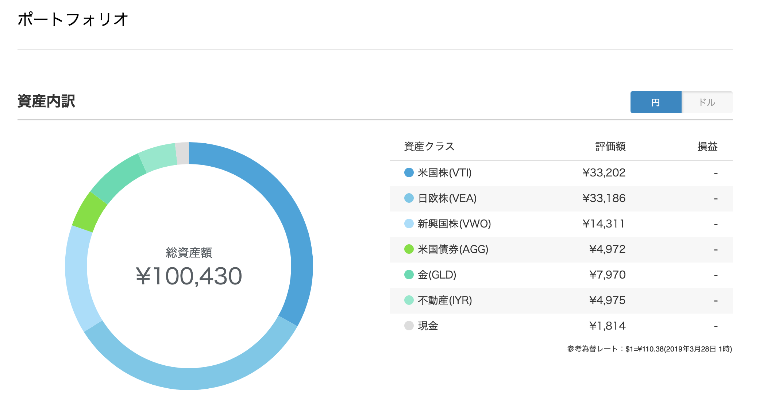Click the 不動産(IYR) mint legend dot

409,300
